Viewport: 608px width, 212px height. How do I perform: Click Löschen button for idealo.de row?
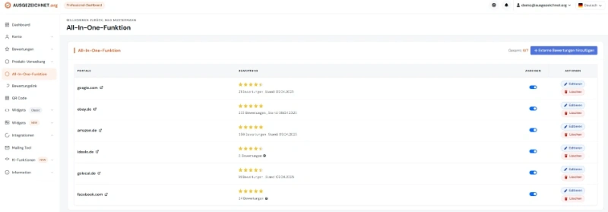pos(573,156)
